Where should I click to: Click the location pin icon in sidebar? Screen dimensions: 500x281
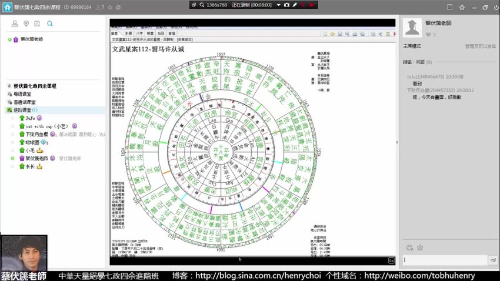[x=26, y=24]
